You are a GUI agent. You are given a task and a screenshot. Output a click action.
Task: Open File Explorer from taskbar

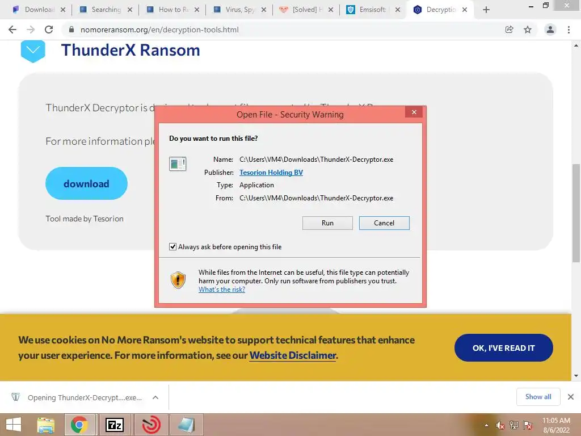coord(45,425)
